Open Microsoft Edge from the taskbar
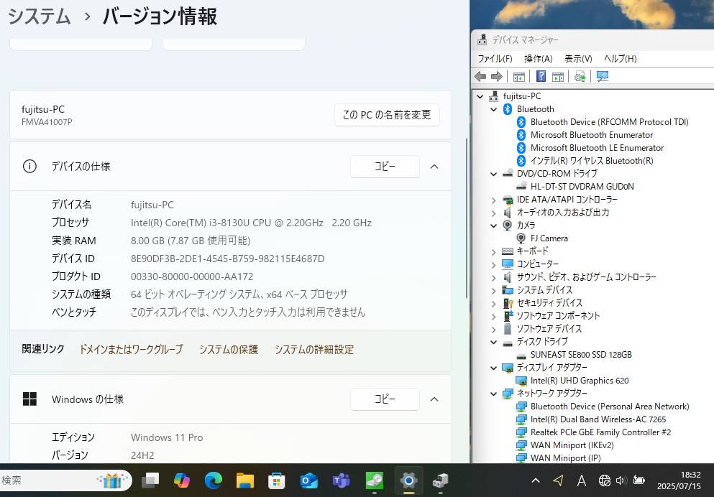This screenshot has height=497, width=714. point(213,480)
